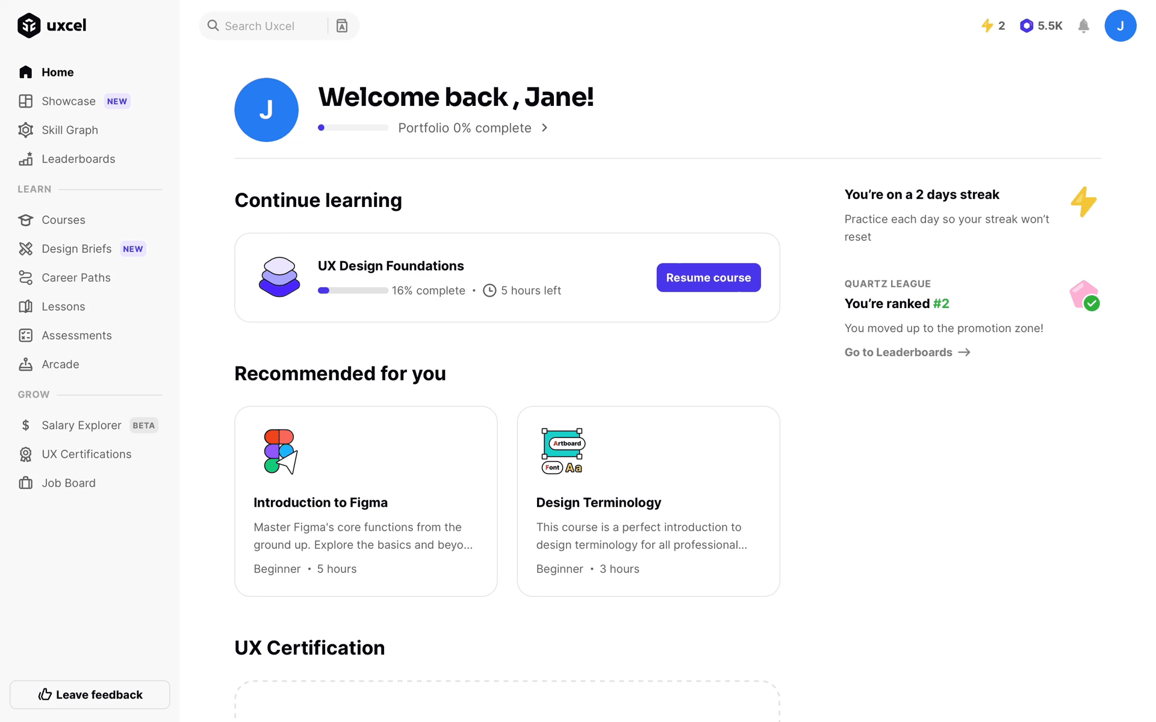1156x722 pixels.
Task: Click the search magnifier icon
Action: coord(213,26)
